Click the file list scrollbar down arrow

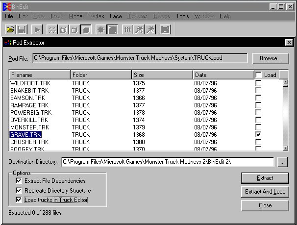(x=286, y=148)
